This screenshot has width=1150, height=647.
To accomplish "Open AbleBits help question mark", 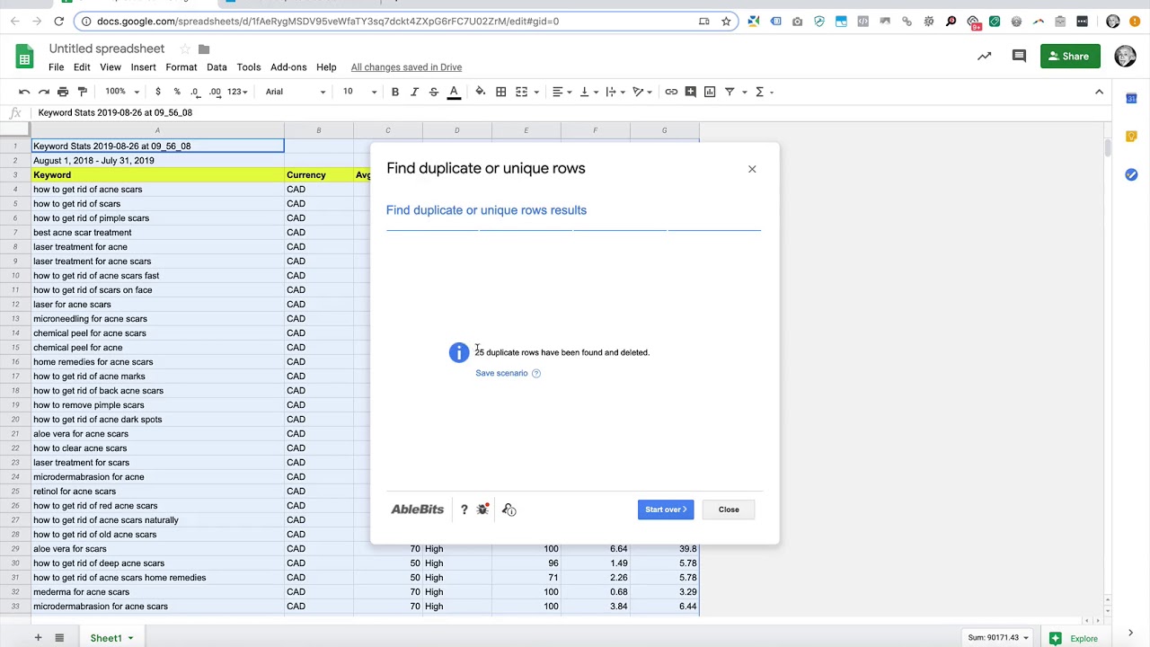I will (x=464, y=510).
